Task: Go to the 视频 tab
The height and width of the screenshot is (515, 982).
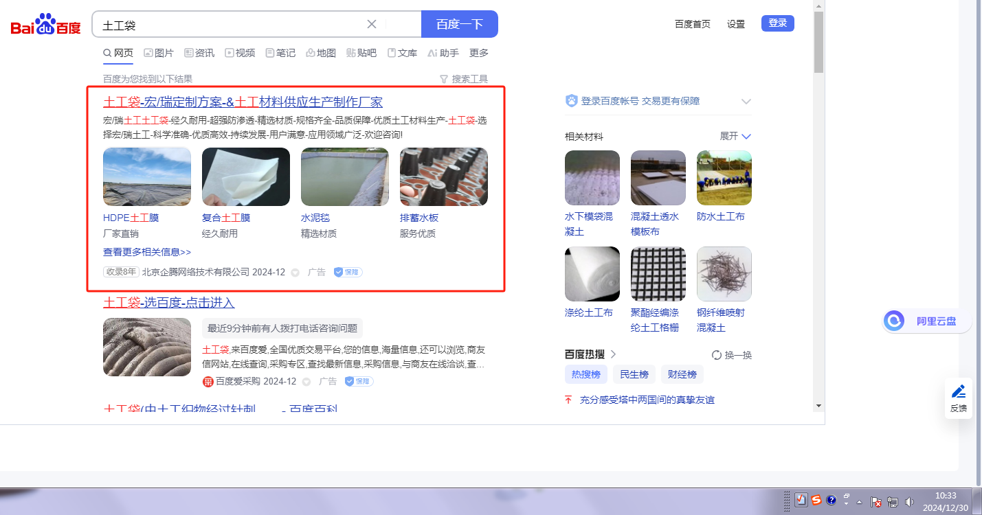Action: [240, 53]
